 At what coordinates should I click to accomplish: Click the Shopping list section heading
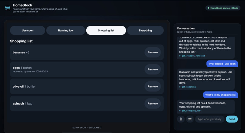click(x=21, y=41)
